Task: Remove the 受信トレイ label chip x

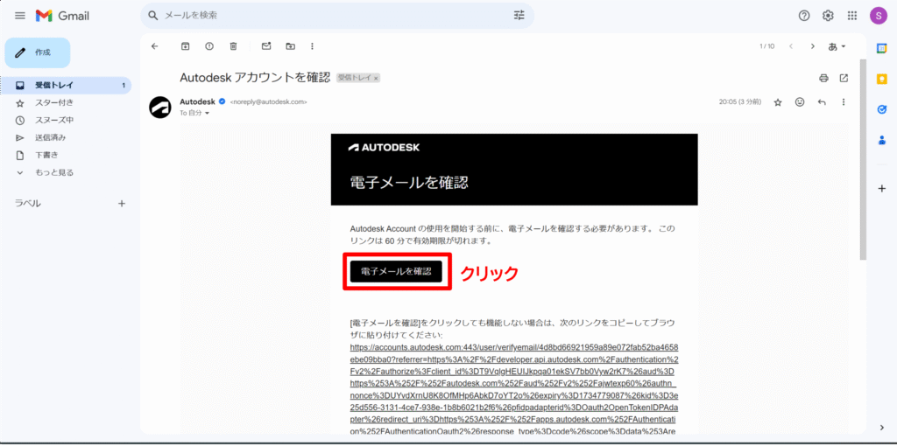Action: point(376,78)
